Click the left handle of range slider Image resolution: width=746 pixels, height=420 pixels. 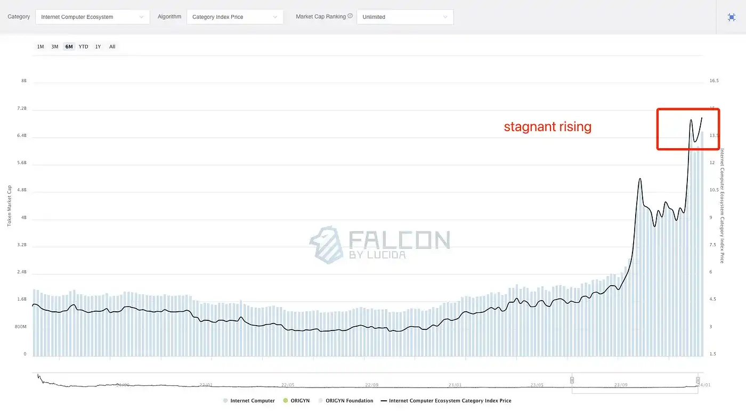coord(572,380)
